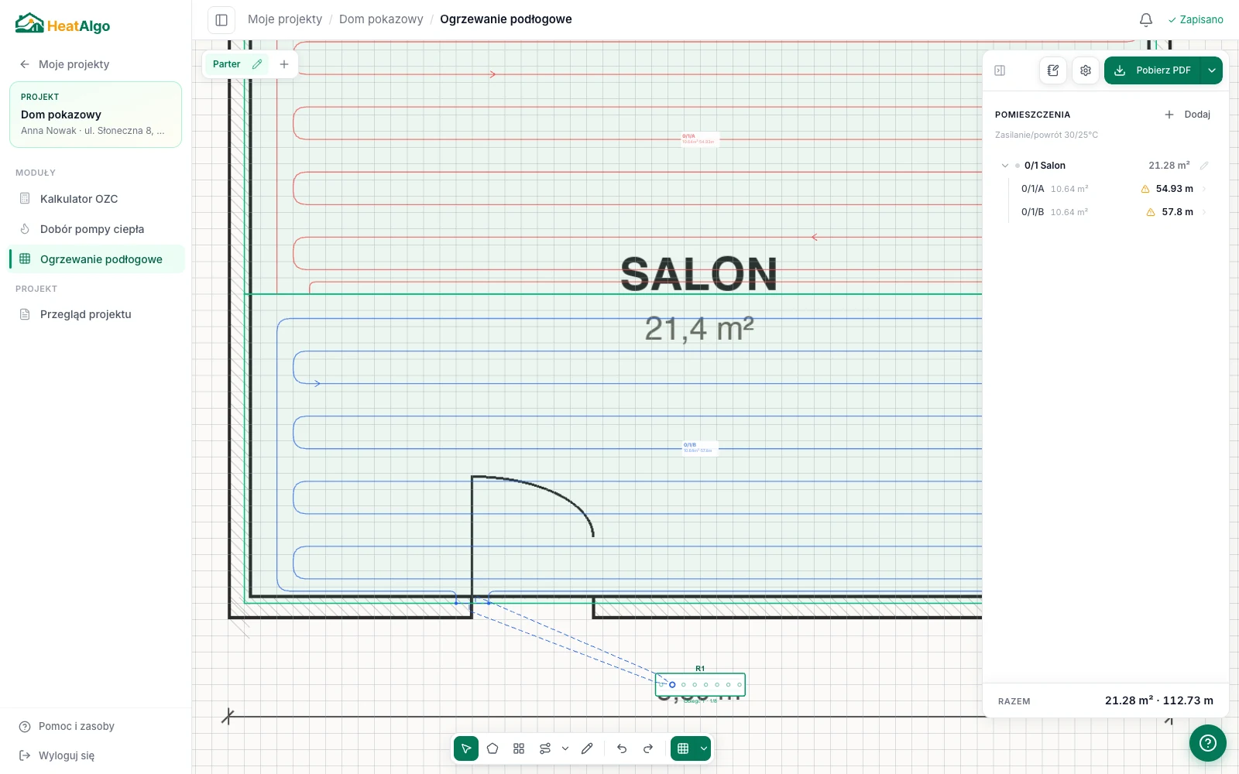Activate the pointer select tool
This screenshot has height=774, width=1239.
(466, 748)
